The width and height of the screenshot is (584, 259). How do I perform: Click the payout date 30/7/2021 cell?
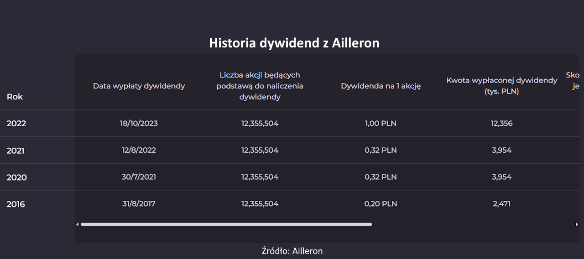click(x=139, y=177)
